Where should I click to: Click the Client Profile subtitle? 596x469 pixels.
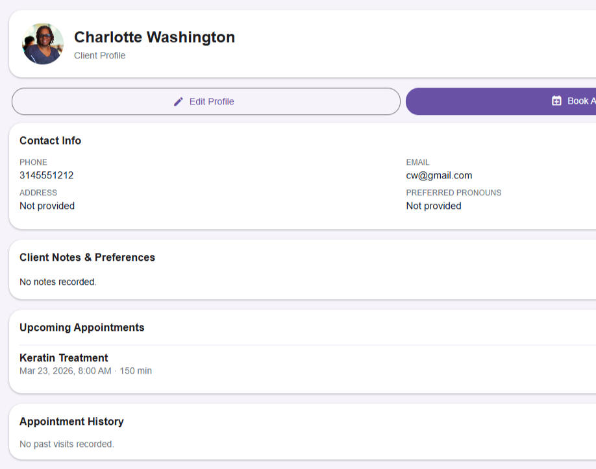[99, 55]
